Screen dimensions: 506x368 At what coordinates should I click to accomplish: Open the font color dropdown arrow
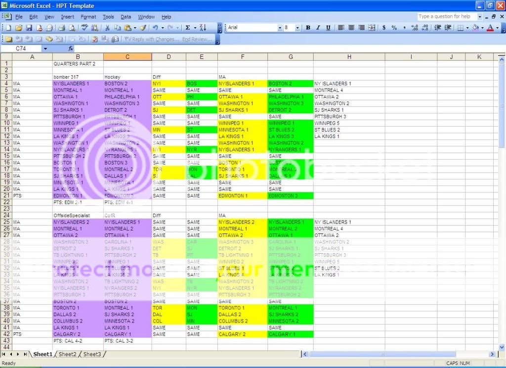(x=497, y=28)
